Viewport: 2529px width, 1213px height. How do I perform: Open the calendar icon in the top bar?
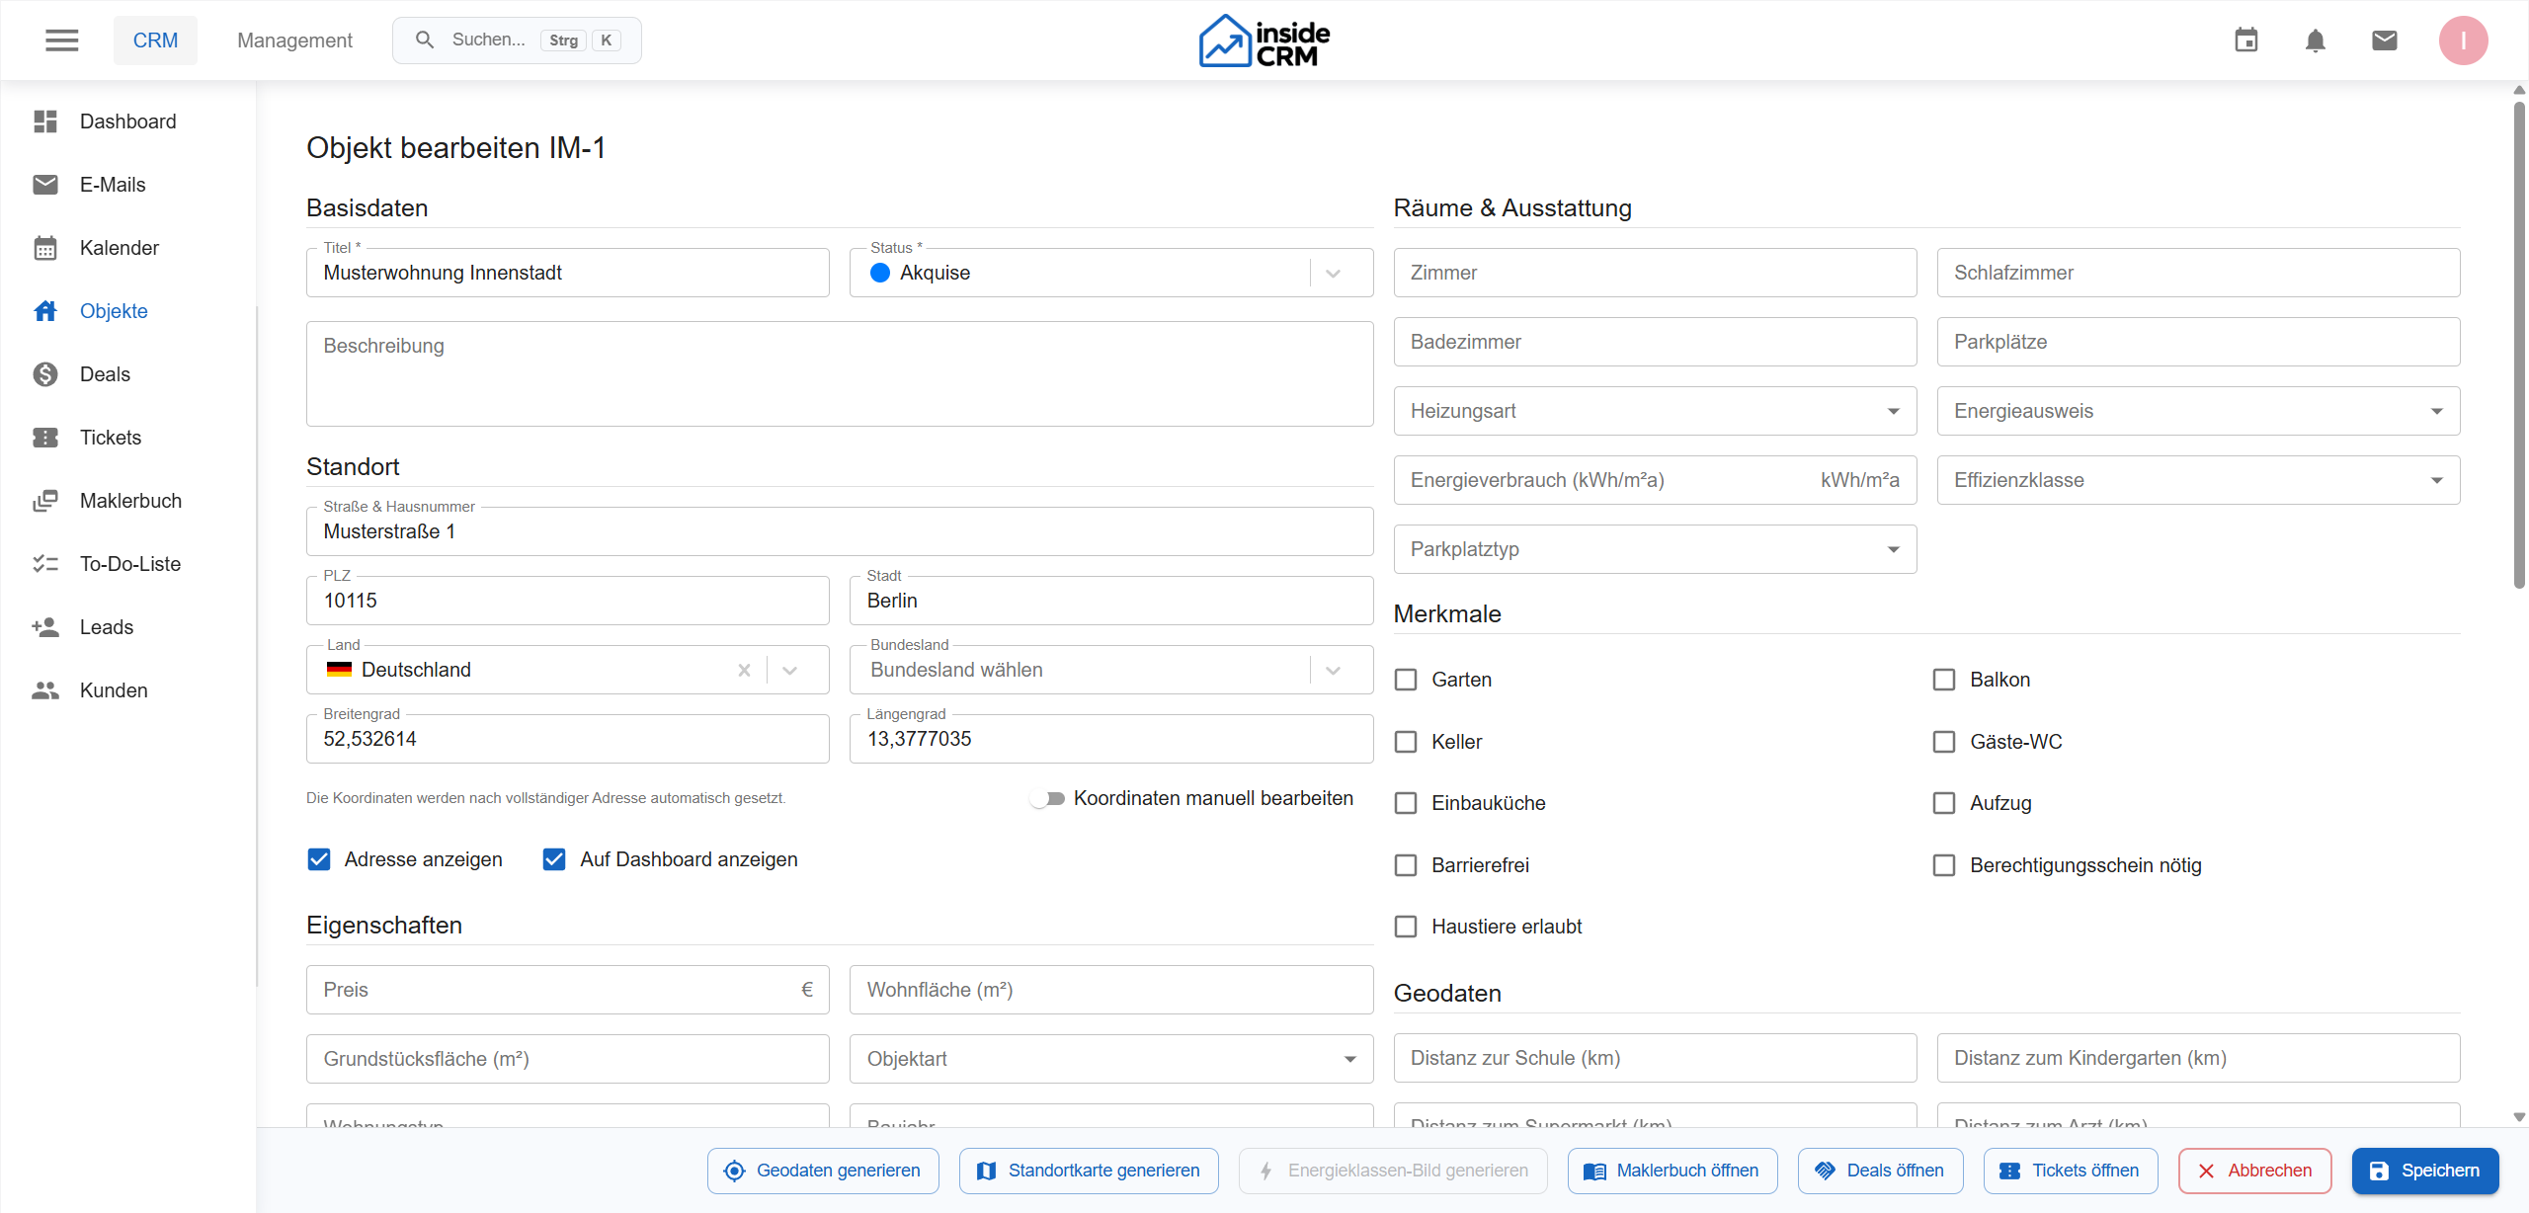[2246, 40]
